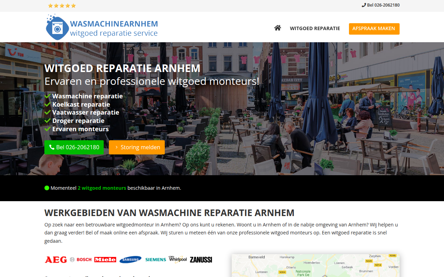The width and height of the screenshot is (444, 277).
Task: Click the 'Droger reparatie' checklist item
Action: coord(75,121)
